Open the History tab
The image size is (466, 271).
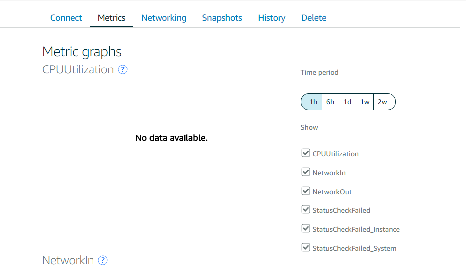tap(272, 18)
